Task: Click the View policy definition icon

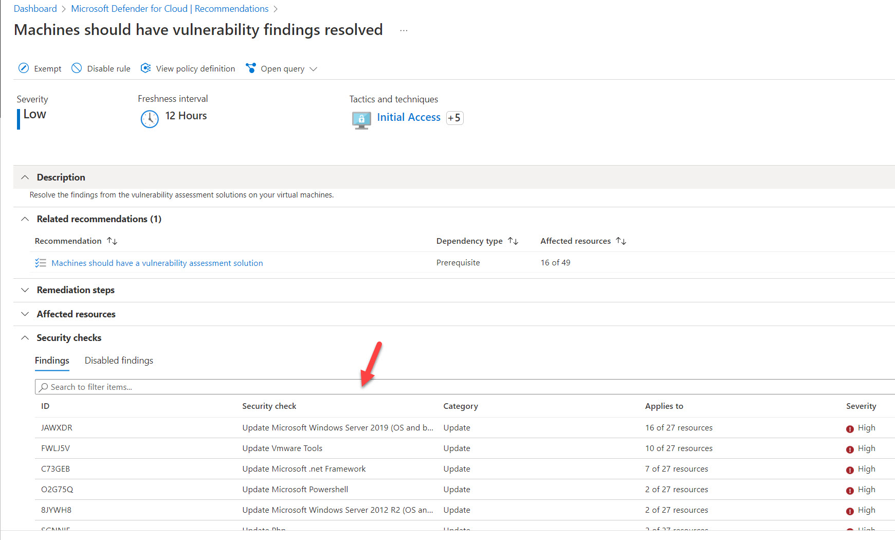Action: (x=146, y=68)
